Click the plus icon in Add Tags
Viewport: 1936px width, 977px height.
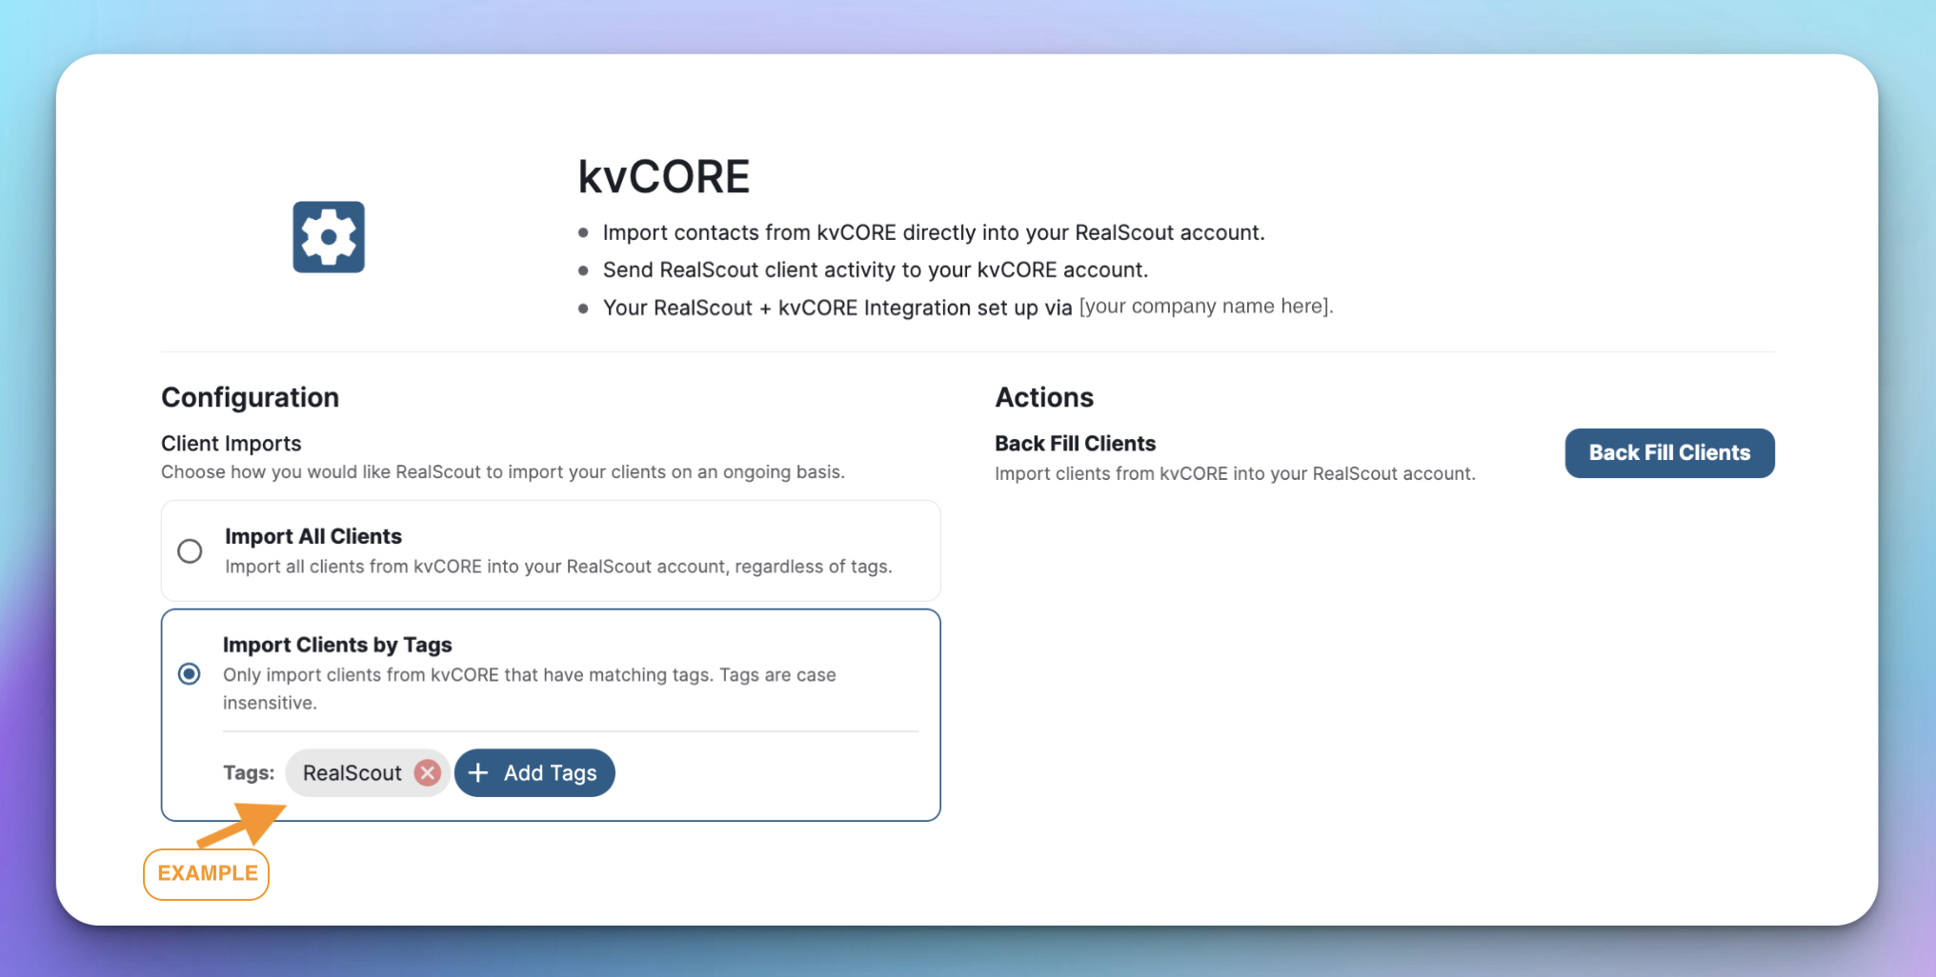tap(478, 772)
